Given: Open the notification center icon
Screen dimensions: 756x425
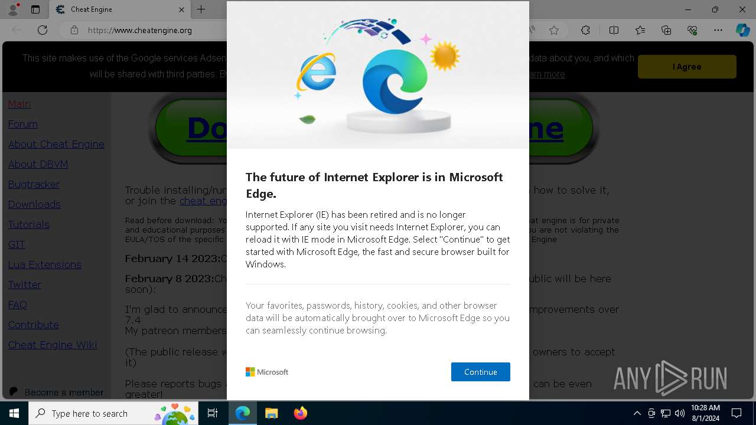Looking at the screenshot, I should click(737, 413).
